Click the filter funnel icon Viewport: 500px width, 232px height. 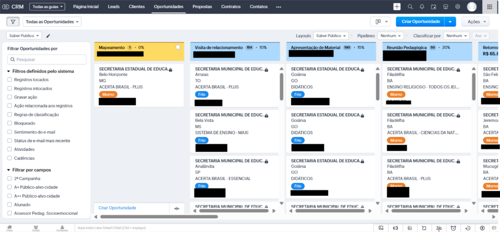13,21
